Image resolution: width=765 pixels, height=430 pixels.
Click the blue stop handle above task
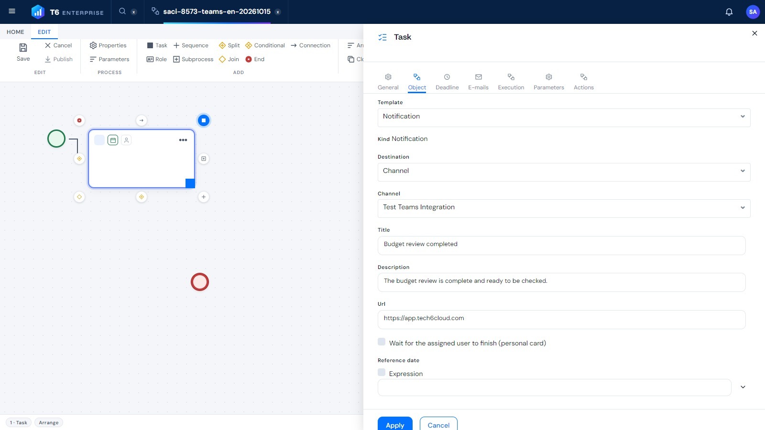click(204, 120)
